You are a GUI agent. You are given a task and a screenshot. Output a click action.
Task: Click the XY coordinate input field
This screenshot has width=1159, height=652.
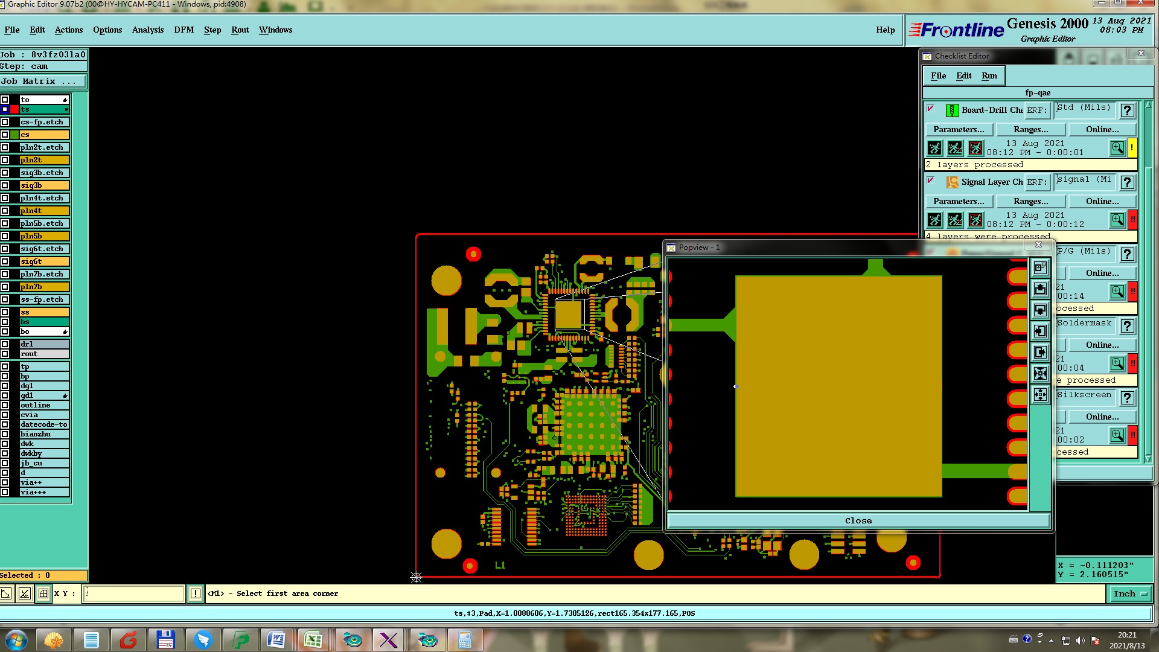[133, 594]
